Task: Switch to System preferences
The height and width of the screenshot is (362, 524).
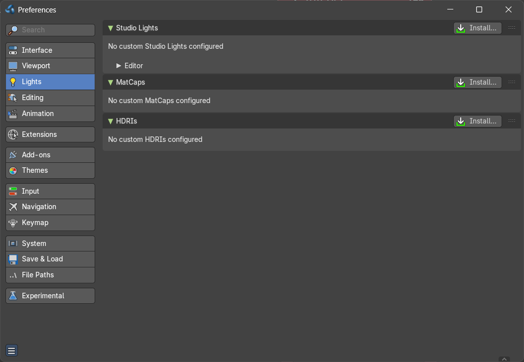Action: (50, 243)
